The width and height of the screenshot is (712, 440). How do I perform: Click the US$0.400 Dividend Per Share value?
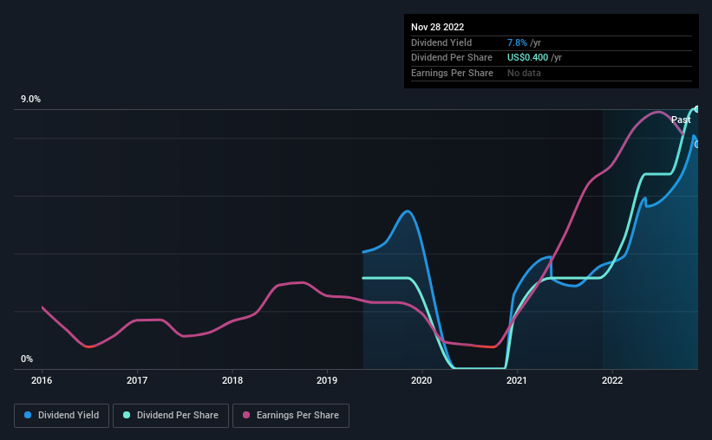(x=527, y=58)
